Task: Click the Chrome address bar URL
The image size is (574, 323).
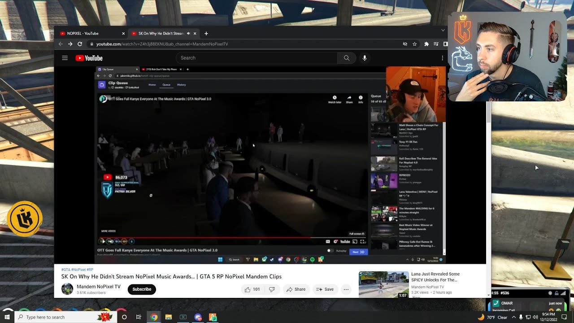Action: [x=162, y=44]
